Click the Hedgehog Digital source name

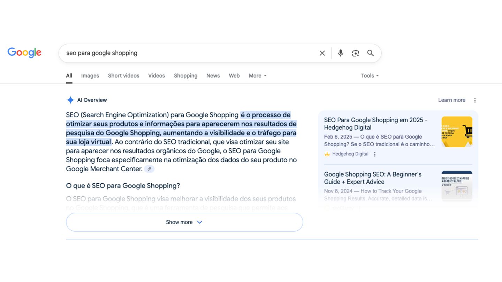350,154
